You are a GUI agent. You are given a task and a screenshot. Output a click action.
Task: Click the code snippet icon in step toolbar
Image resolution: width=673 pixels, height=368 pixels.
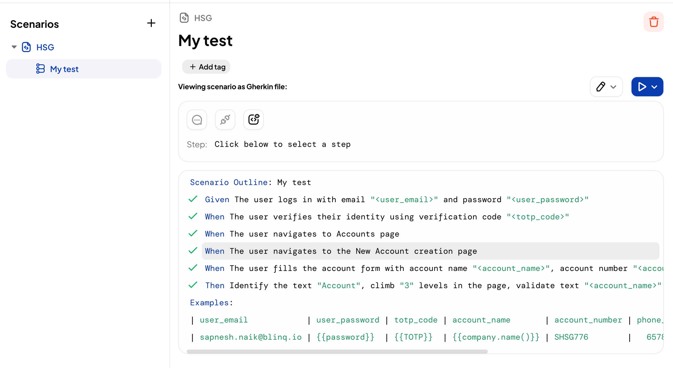tap(253, 120)
